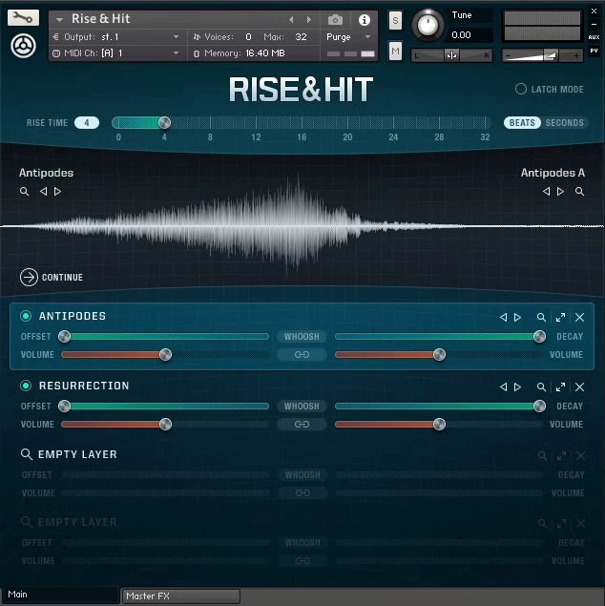Load previous instrument preset arrow

pyautogui.click(x=291, y=19)
